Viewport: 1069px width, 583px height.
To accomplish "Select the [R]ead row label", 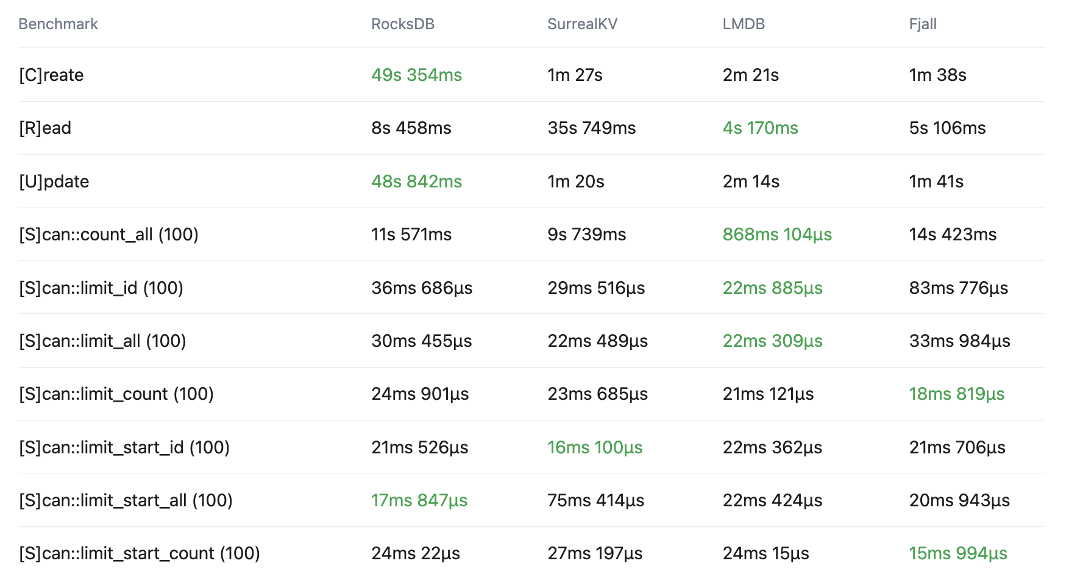I will (45, 128).
